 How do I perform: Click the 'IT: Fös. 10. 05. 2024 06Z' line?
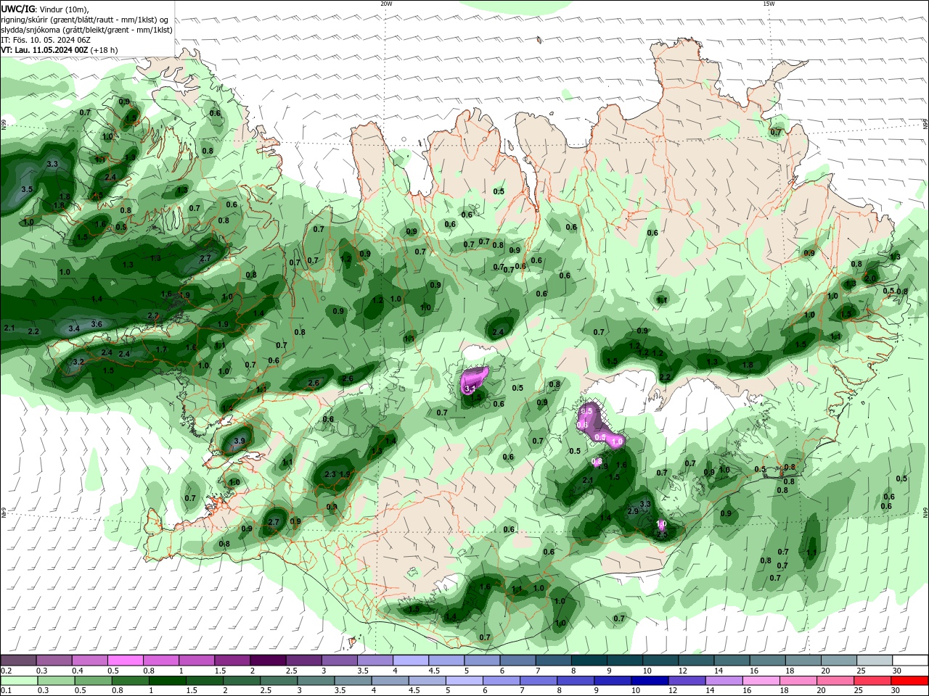[45, 40]
